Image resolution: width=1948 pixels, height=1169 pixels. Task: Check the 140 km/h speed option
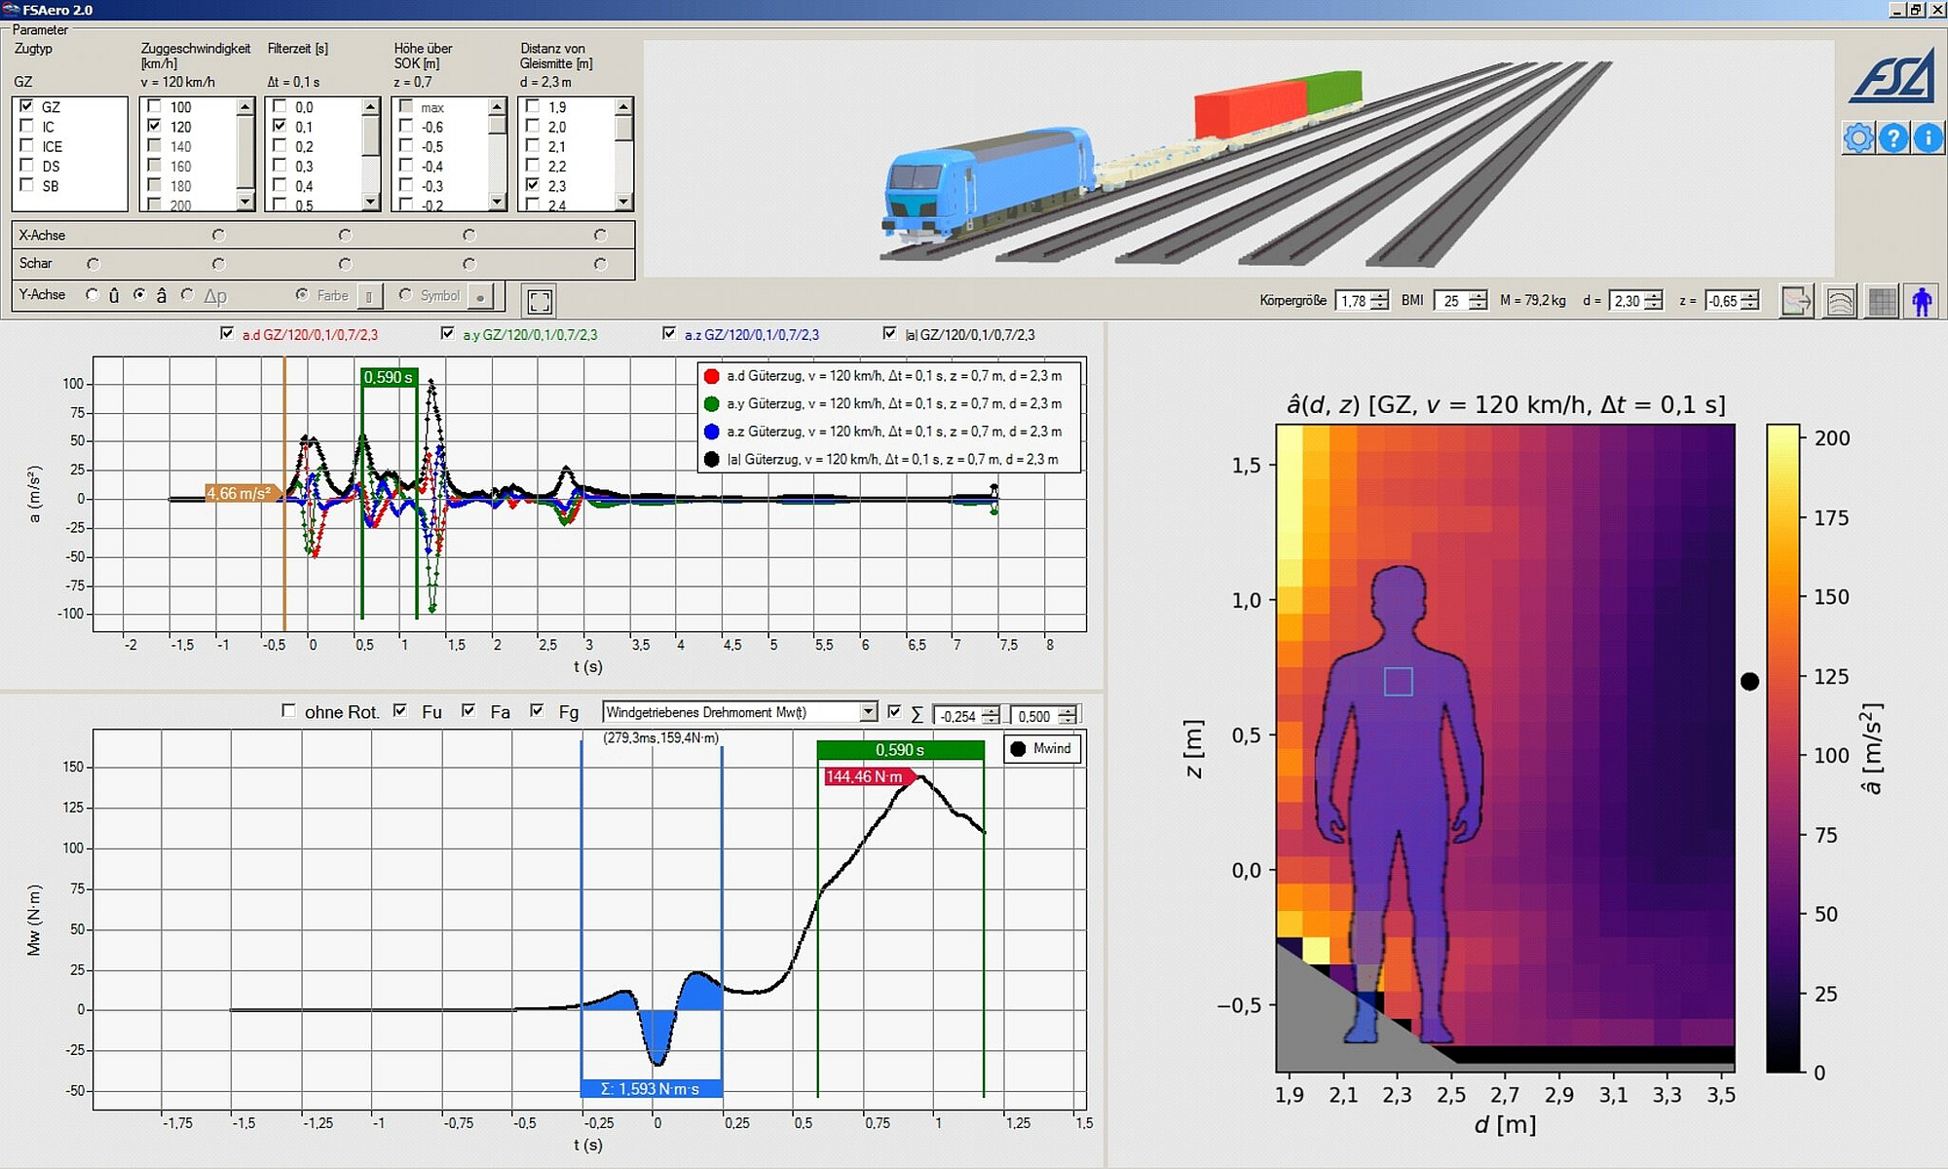pyautogui.click(x=154, y=146)
